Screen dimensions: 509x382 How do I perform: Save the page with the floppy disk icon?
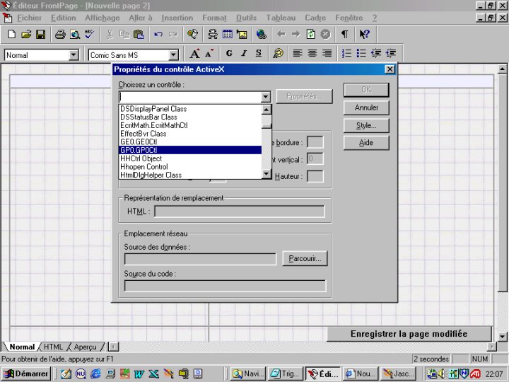click(40, 34)
